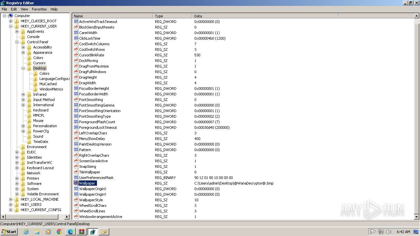Sort values by the Data column header
Viewport: 420px width, 236px height.
[x=265, y=16]
